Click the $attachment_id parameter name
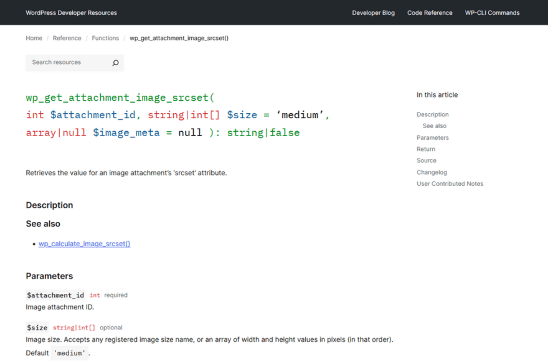Image resolution: width=548 pixels, height=363 pixels. click(54, 295)
